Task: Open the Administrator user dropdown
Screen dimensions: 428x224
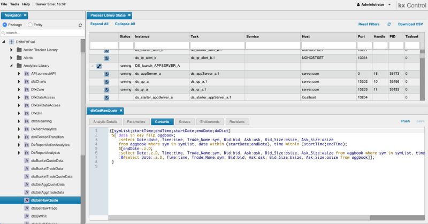Action: 373,5
